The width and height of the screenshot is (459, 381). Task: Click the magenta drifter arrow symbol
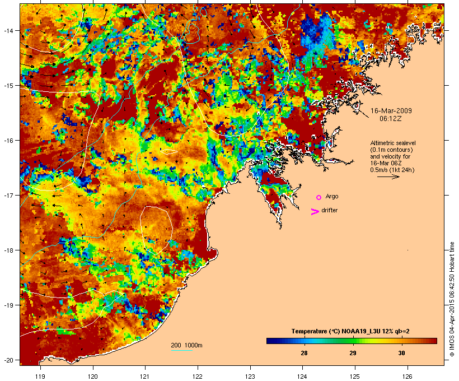[x=315, y=212]
